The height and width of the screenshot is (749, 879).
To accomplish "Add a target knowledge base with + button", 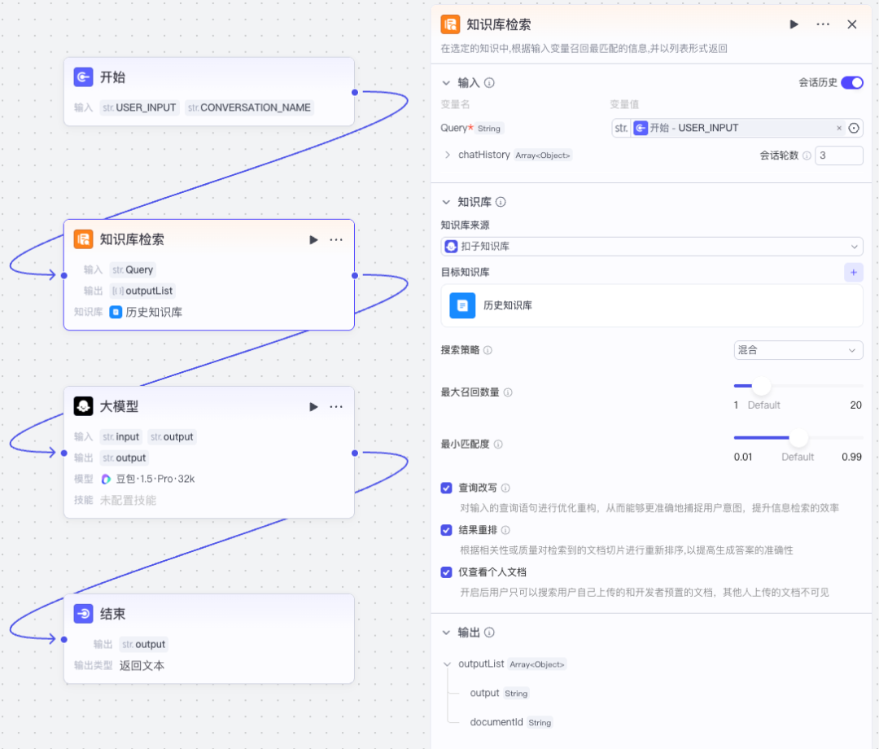I will tap(853, 271).
